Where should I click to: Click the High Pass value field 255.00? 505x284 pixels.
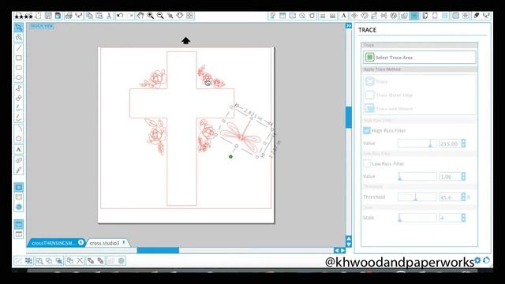click(x=450, y=144)
